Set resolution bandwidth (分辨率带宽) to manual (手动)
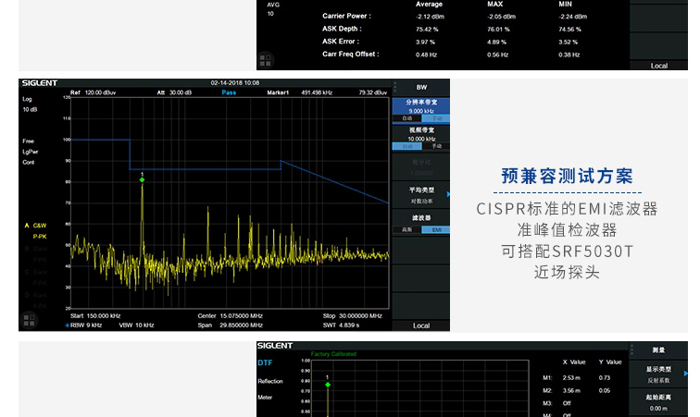The height and width of the screenshot is (417, 700). tap(435, 118)
